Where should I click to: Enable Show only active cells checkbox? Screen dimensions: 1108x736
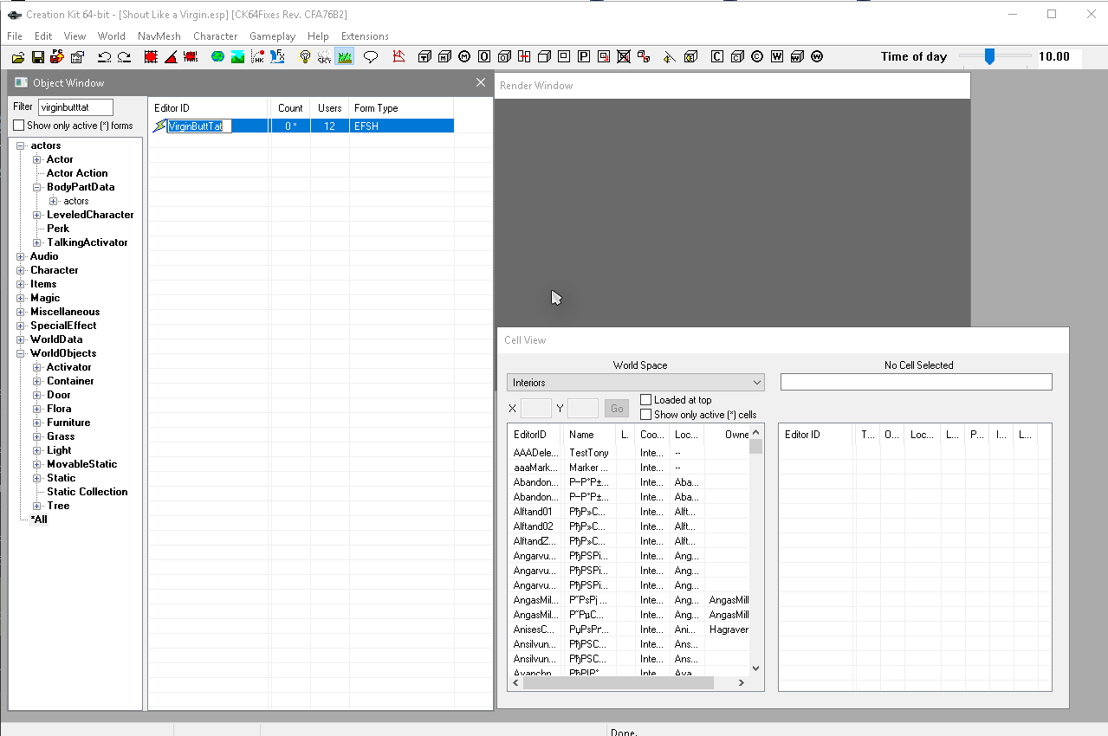646,415
